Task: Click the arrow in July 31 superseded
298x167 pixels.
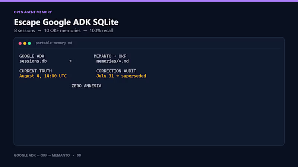Action: pos(117,76)
